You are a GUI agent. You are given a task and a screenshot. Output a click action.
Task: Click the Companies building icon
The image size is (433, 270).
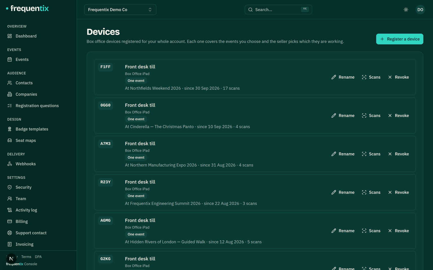point(10,94)
